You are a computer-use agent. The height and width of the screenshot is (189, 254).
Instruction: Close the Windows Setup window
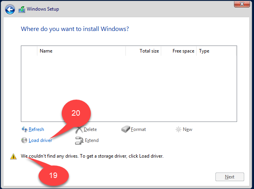(x=242, y=4)
